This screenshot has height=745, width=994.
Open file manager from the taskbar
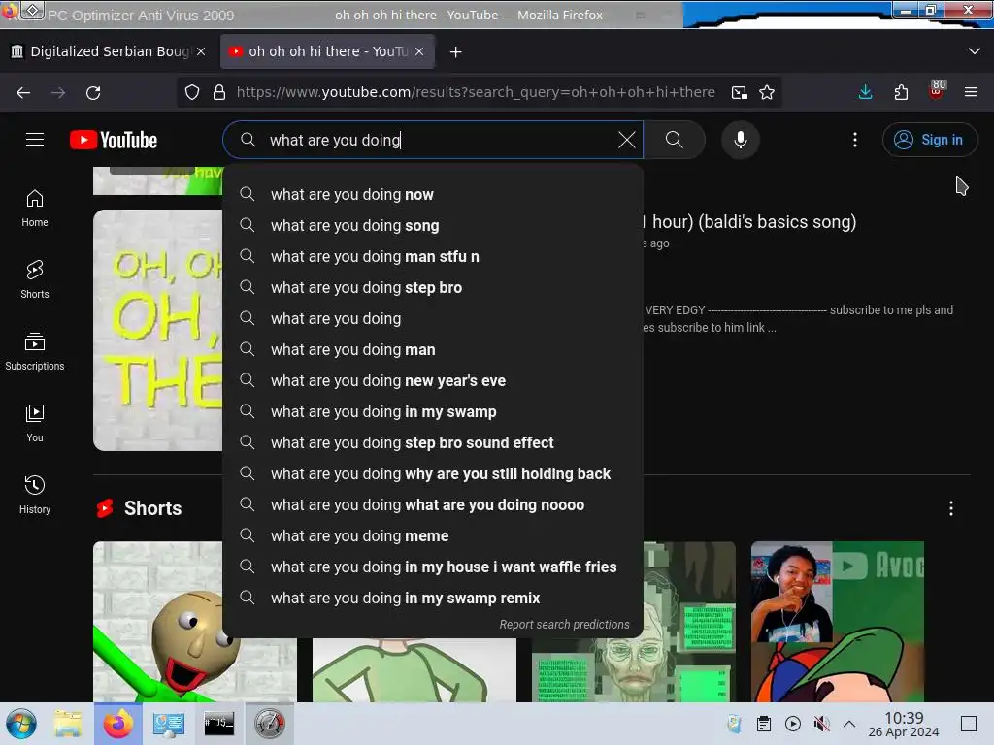[x=67, y=724]
